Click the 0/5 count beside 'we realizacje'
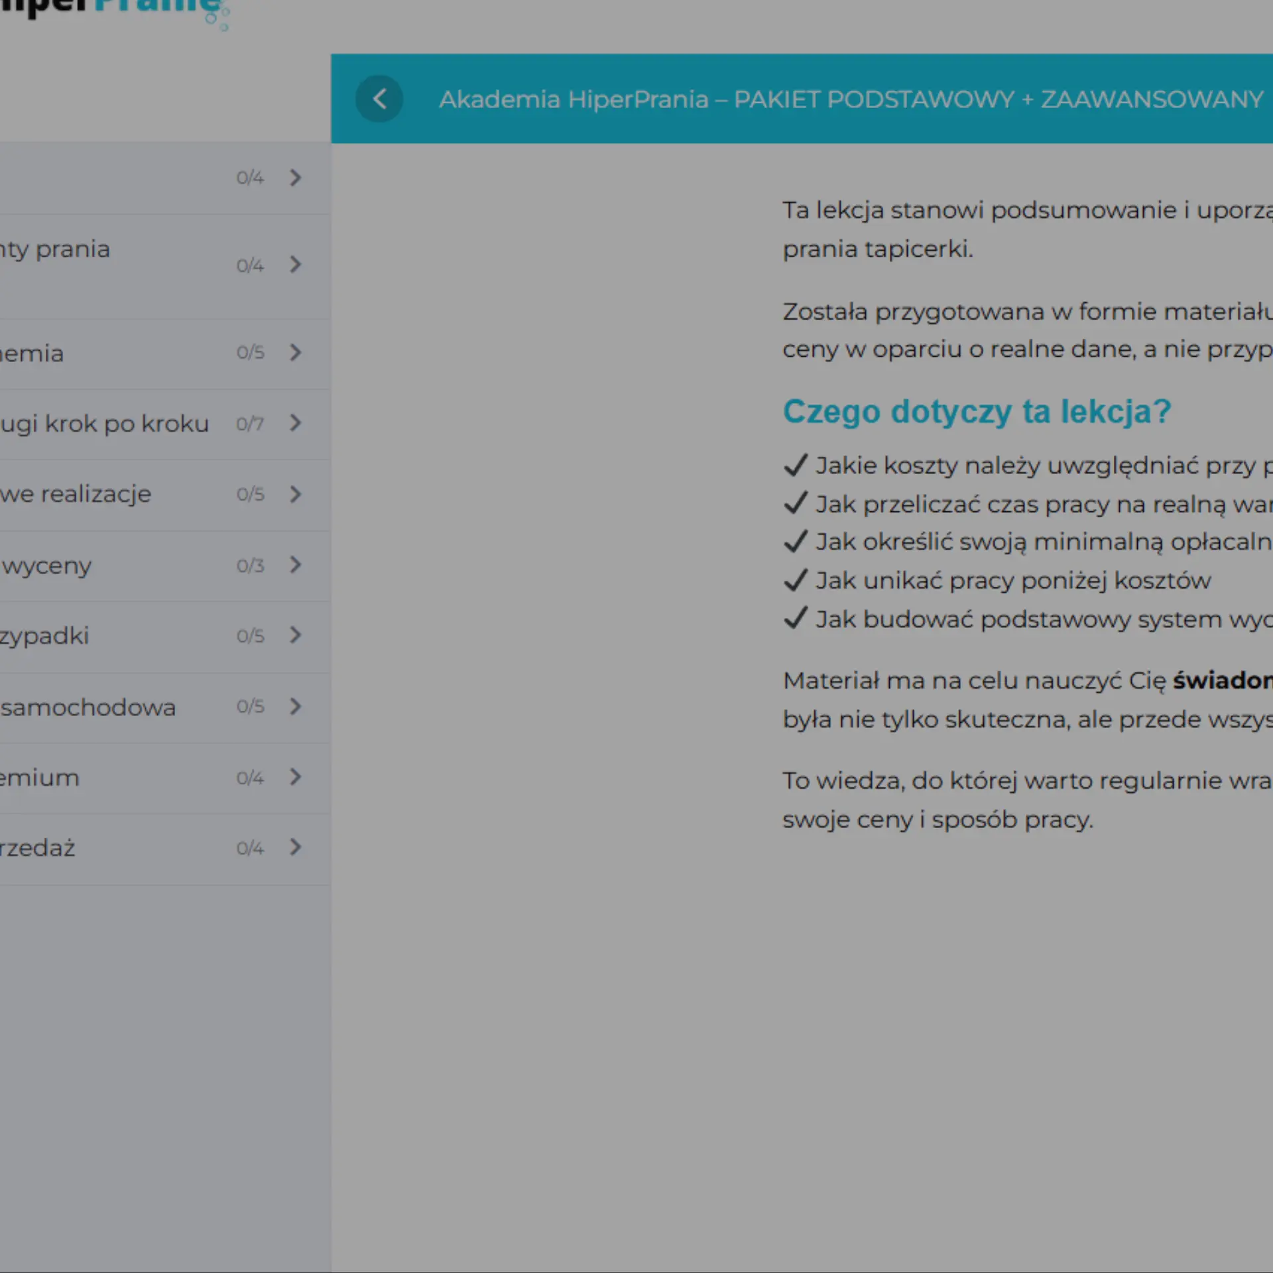This screenshot has height=1273, width=1273. (x=250, y=495)
